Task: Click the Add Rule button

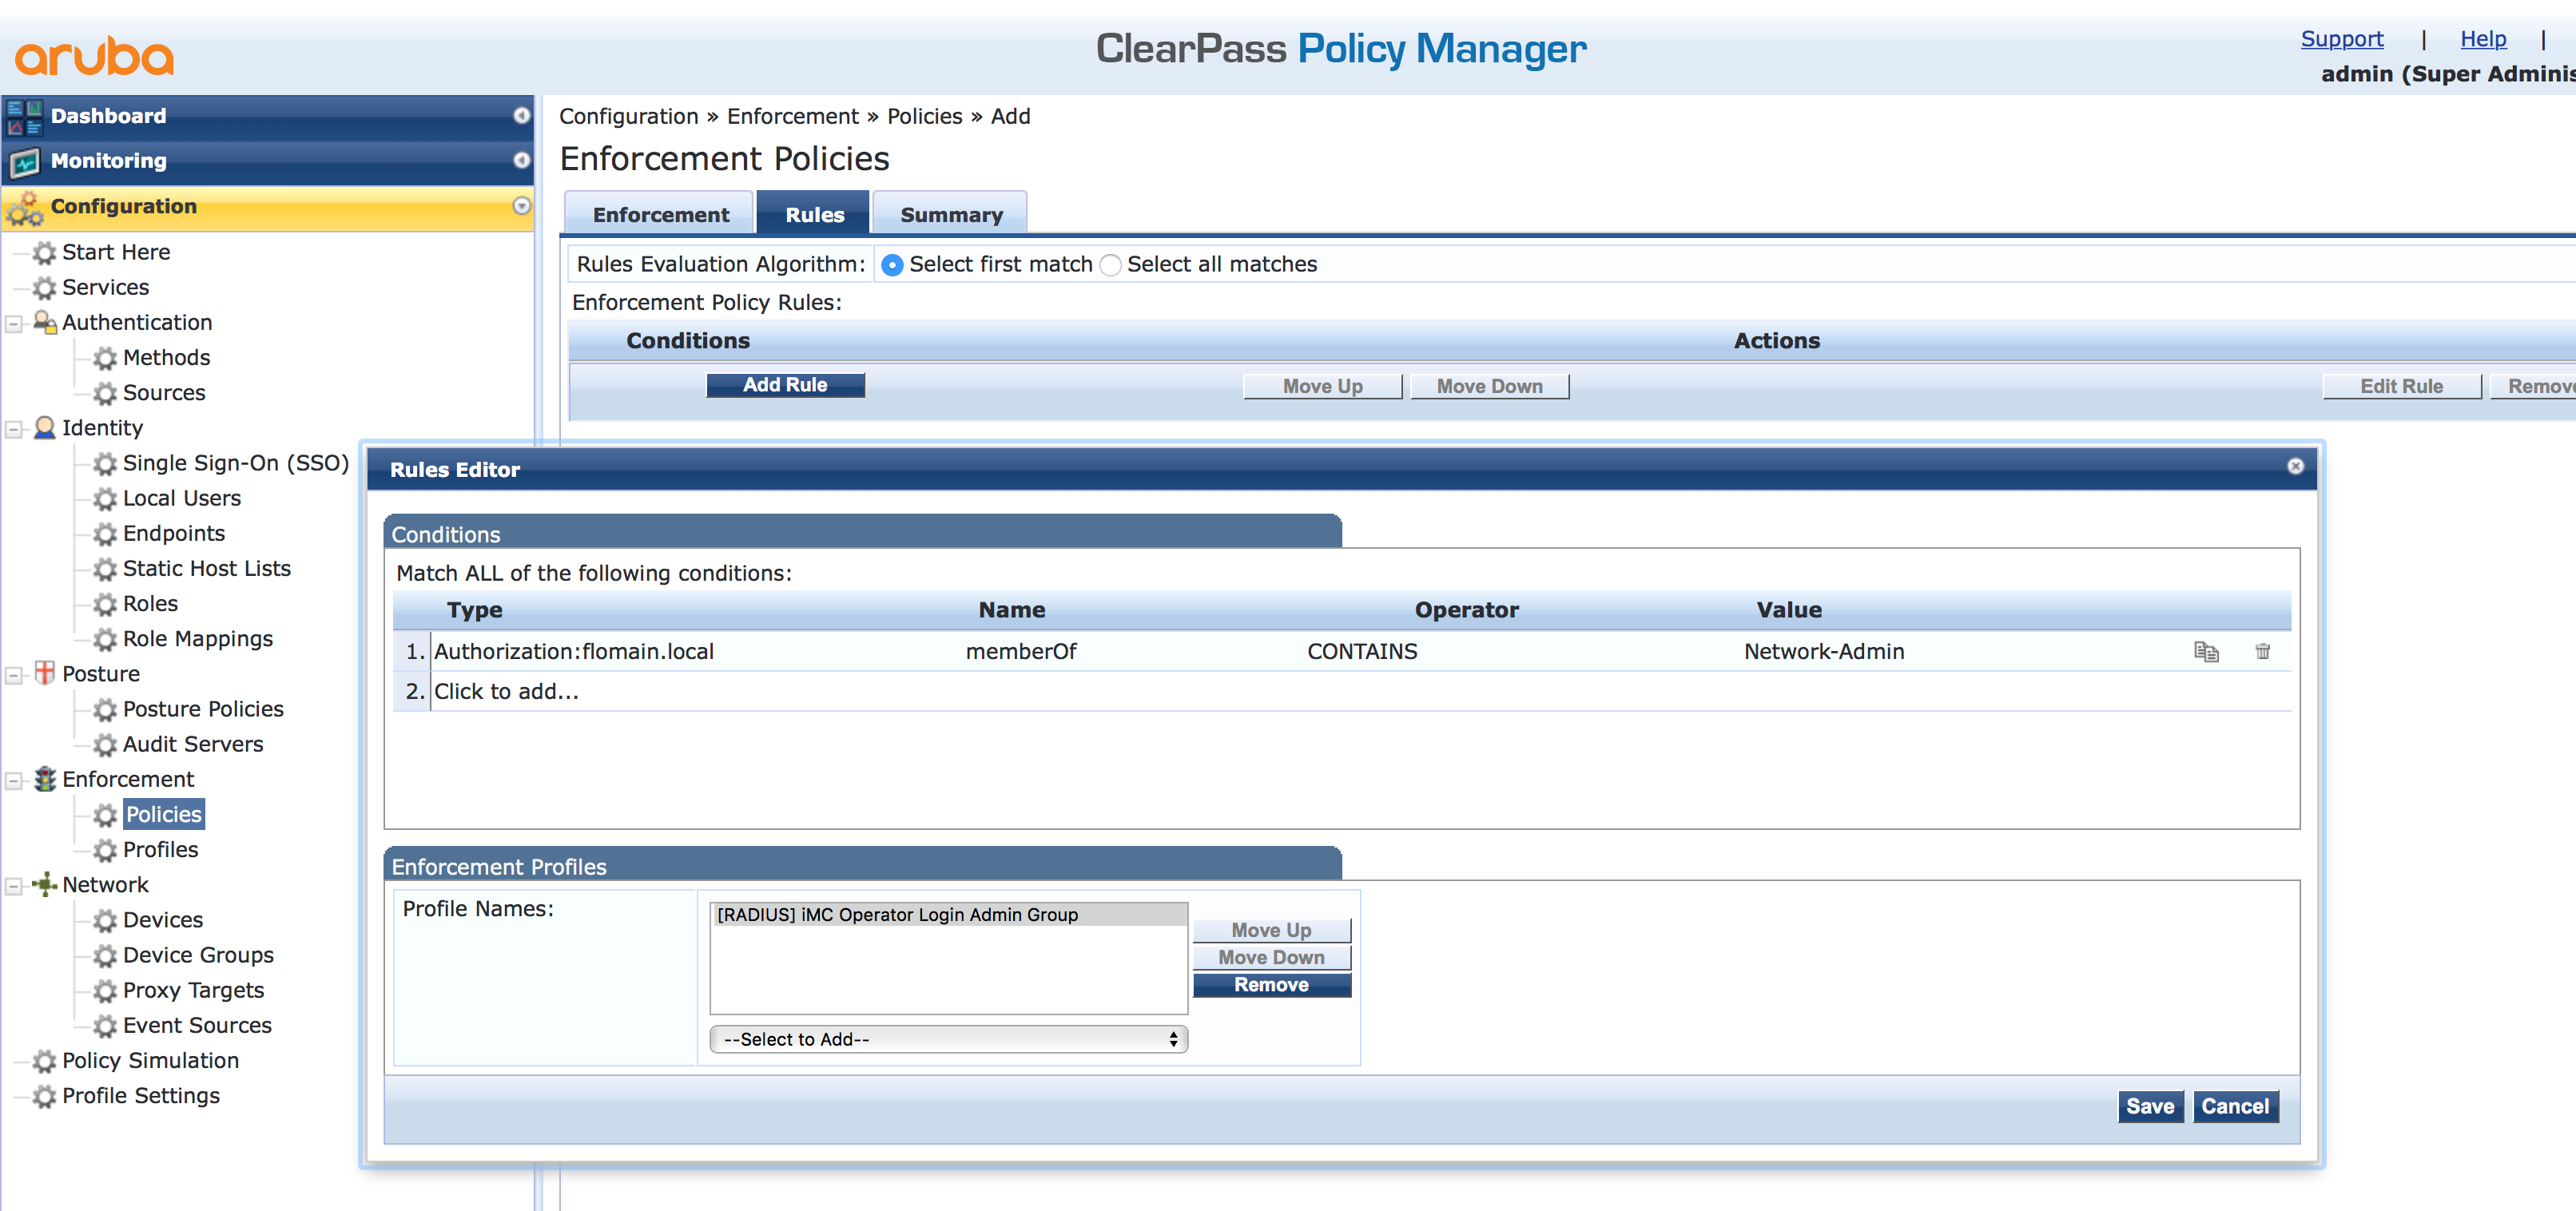Action: (785, 385)
